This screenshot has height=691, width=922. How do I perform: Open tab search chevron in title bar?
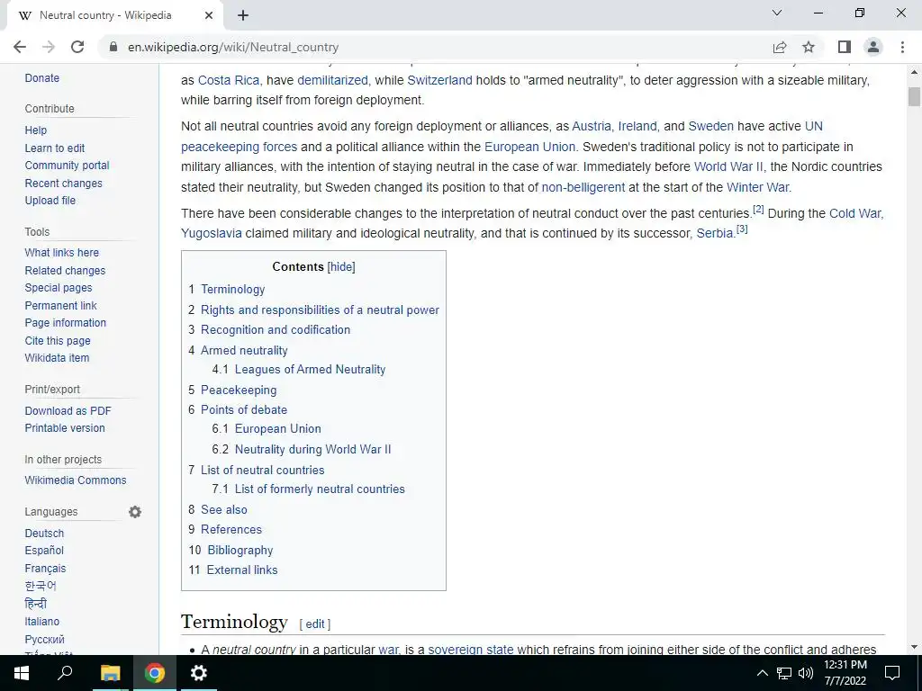(777, 13)
